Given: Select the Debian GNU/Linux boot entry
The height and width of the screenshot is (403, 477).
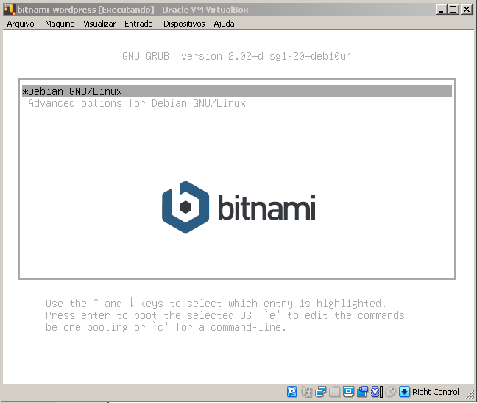Looking at the screenshot, I should pos(237,91).
